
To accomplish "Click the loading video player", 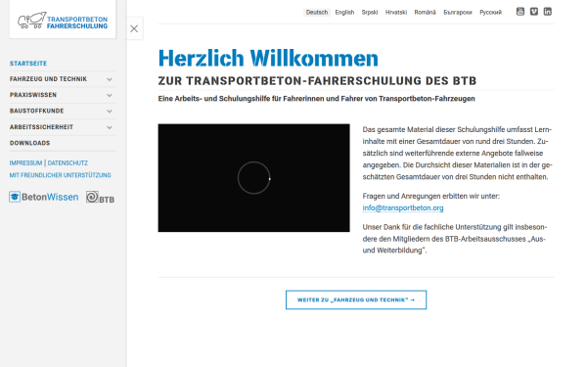I will (x=253, y=178).
